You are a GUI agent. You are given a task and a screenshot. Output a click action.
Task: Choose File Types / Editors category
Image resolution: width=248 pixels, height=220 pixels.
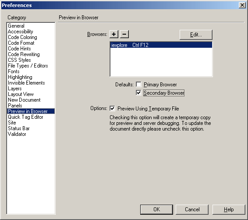(x=28, y=66)
